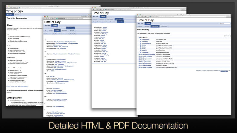
Task: Select Class Members tab in Properties window
Action: tap(119, 19)
